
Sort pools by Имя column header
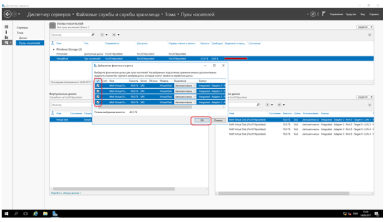pyautogui.click(x=59, y=43)
